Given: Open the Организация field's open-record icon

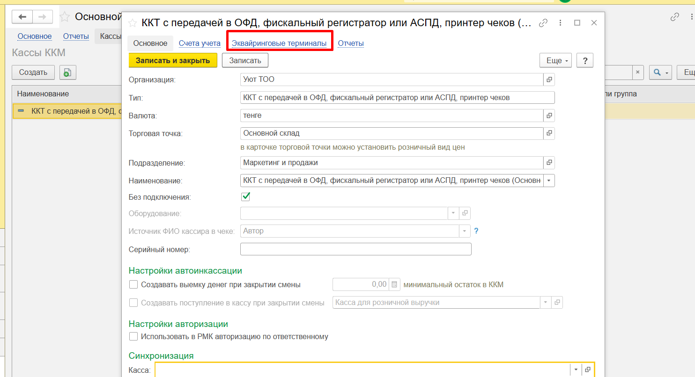Looking at the screenshot, I should 549,80.
